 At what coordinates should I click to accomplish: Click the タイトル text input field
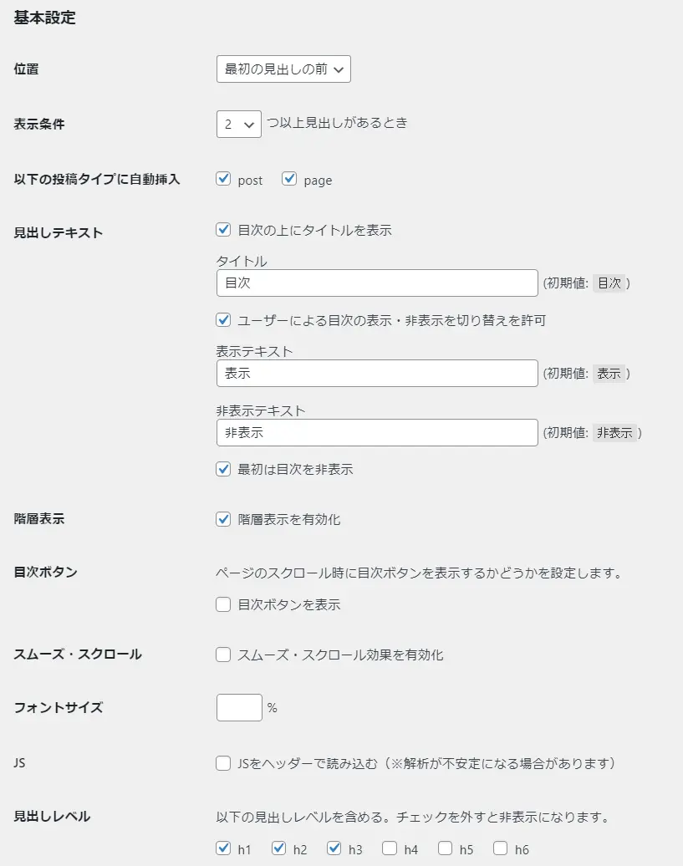click(x=376, y=283)
